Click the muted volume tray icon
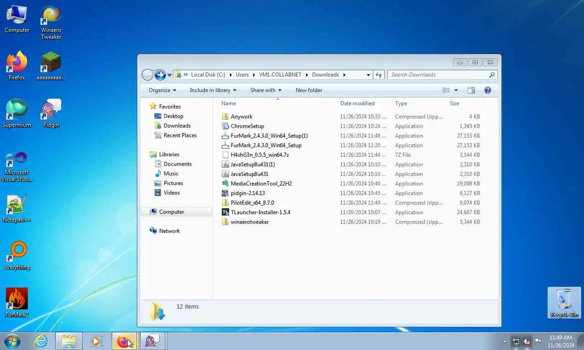Screen dimensions: 584x350 pyautogui.click(x=527, y=341)
